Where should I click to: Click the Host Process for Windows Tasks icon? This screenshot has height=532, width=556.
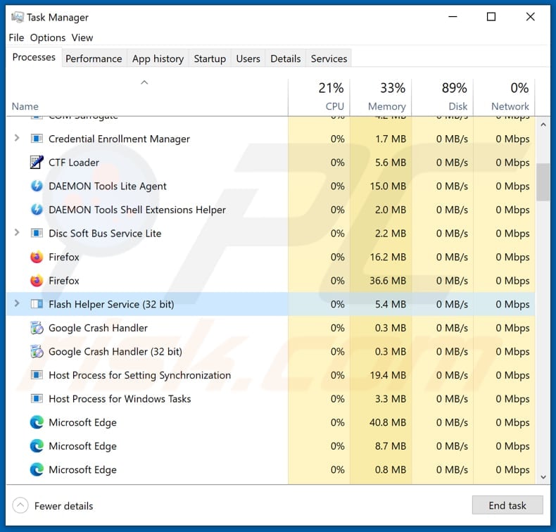pos(37,399)
